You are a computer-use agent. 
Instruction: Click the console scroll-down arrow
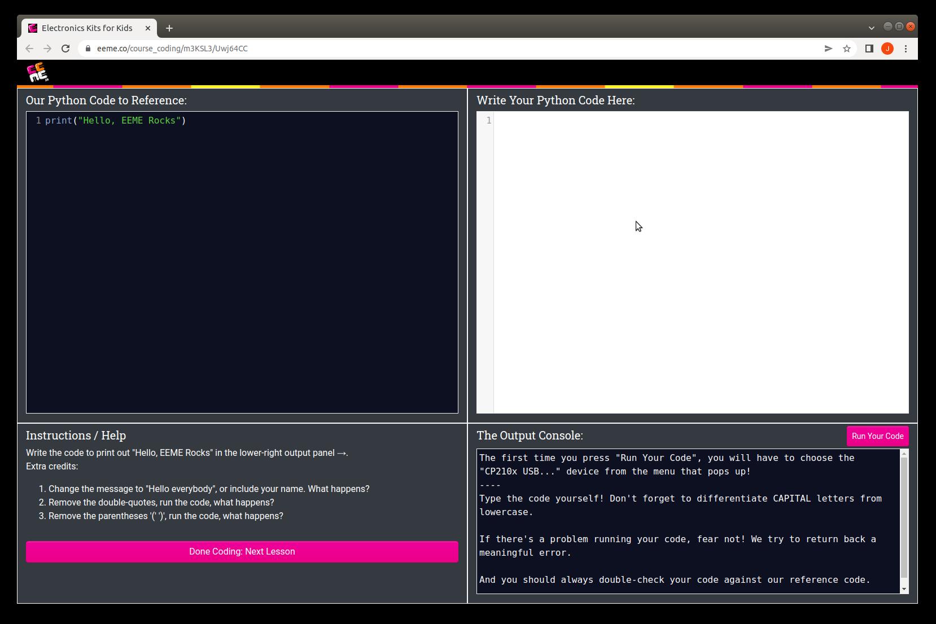click(904, 589)
